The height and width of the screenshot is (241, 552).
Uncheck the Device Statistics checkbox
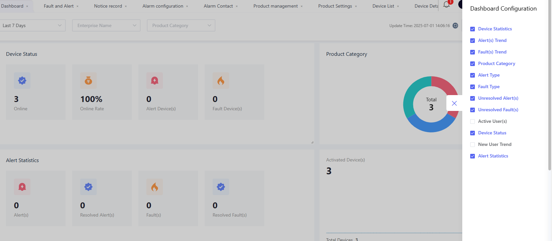[x=473, y=29]
